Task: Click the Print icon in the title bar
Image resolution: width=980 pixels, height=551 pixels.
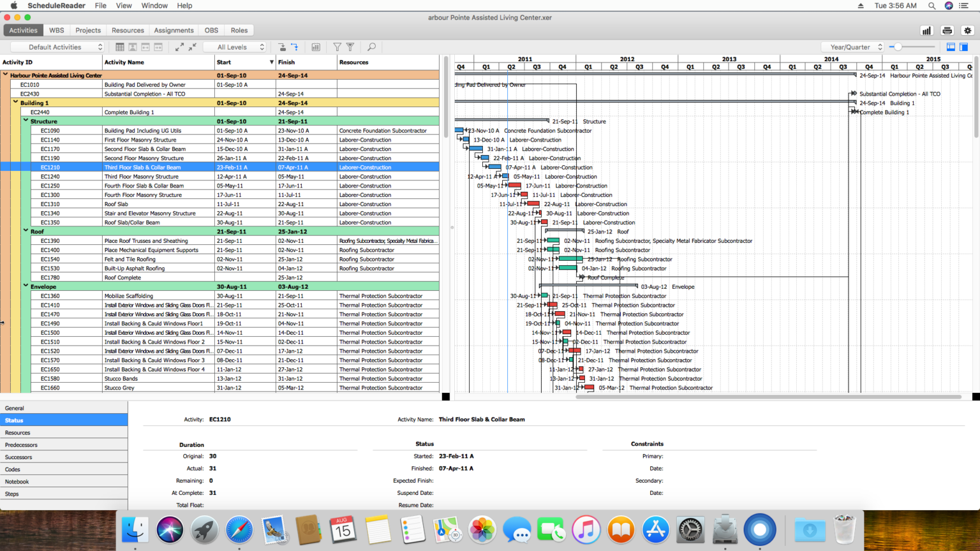Action: [x=947, y=30]
